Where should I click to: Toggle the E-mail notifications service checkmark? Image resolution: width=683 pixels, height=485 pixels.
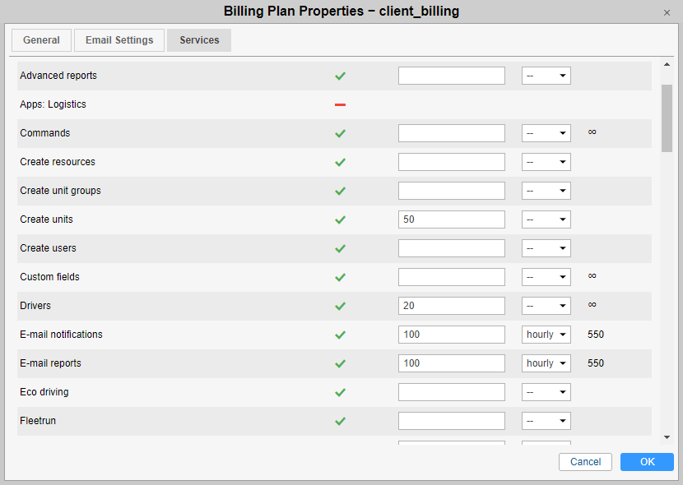tap(340, 335)
